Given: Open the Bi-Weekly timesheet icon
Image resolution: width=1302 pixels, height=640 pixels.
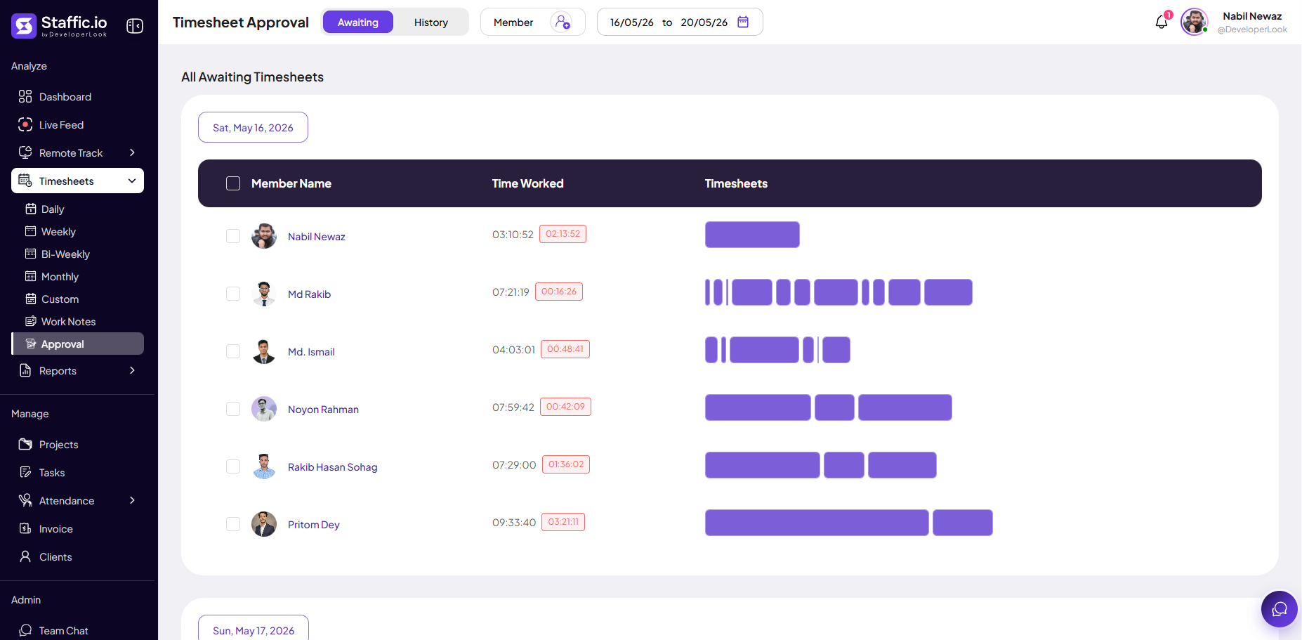Looking at the screenshot, I should click(31, 254).
